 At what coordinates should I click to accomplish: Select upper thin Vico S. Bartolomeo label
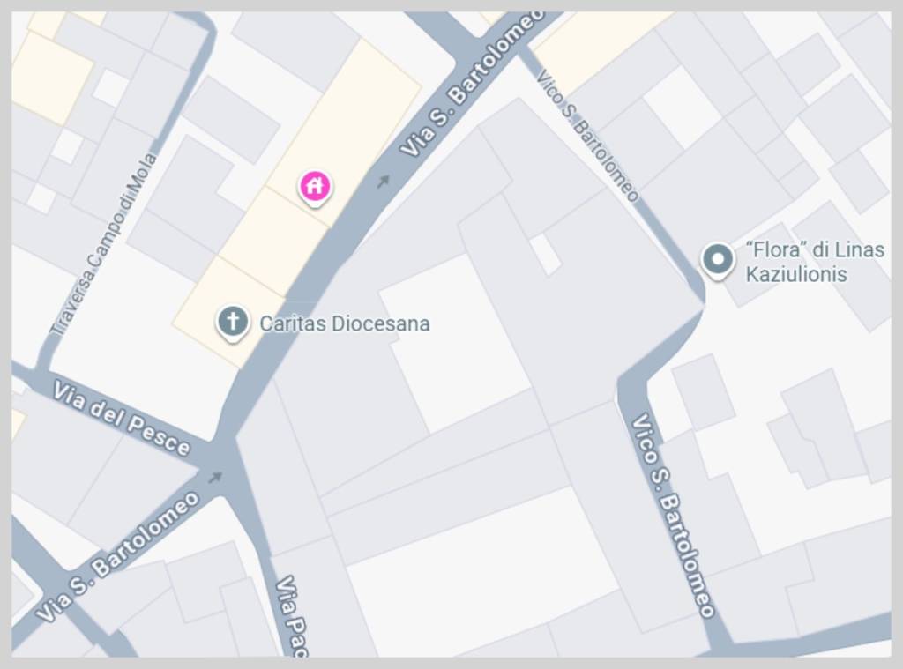coord(587,137)
